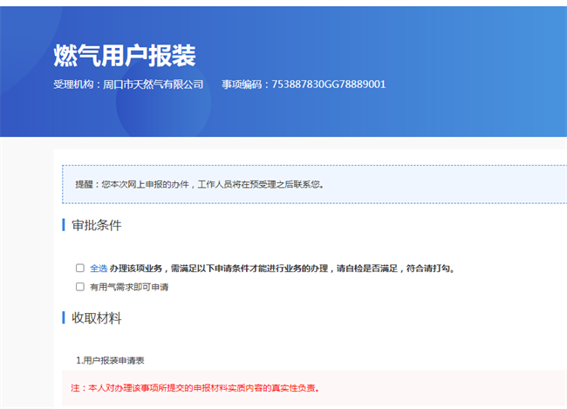
Task: Click the 提醒 label in the notice box
Action: pos(85,185)
